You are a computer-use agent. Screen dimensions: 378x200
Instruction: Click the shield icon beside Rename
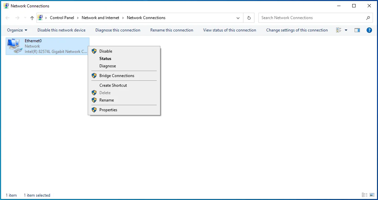pos(94,100)
